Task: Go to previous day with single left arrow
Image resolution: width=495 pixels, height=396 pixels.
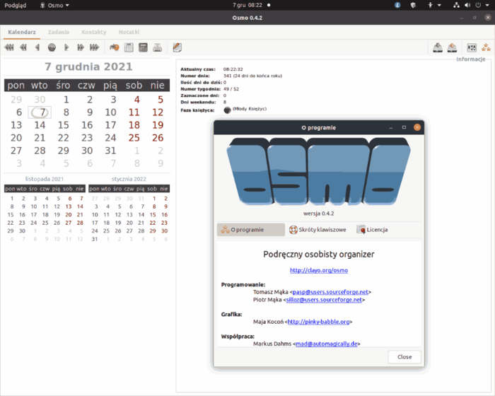Action: coord(37,47)
